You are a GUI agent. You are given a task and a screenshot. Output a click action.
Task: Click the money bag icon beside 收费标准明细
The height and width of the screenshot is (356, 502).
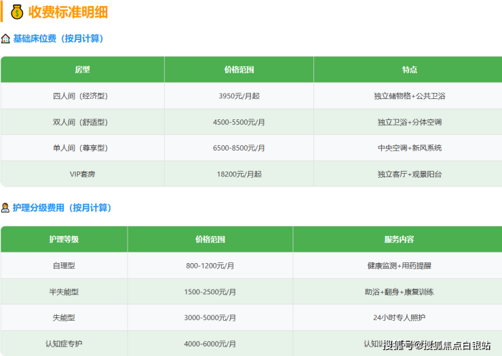pyautogui.click(x=17, y=12)
